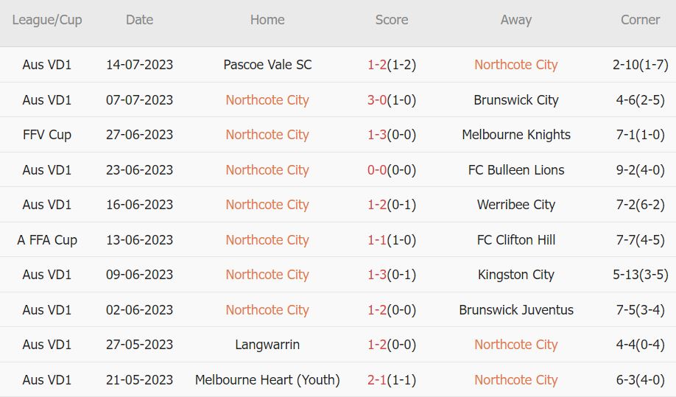Click the Werribee City team name
Screen dimensions: 676x397
pos(515,205)
